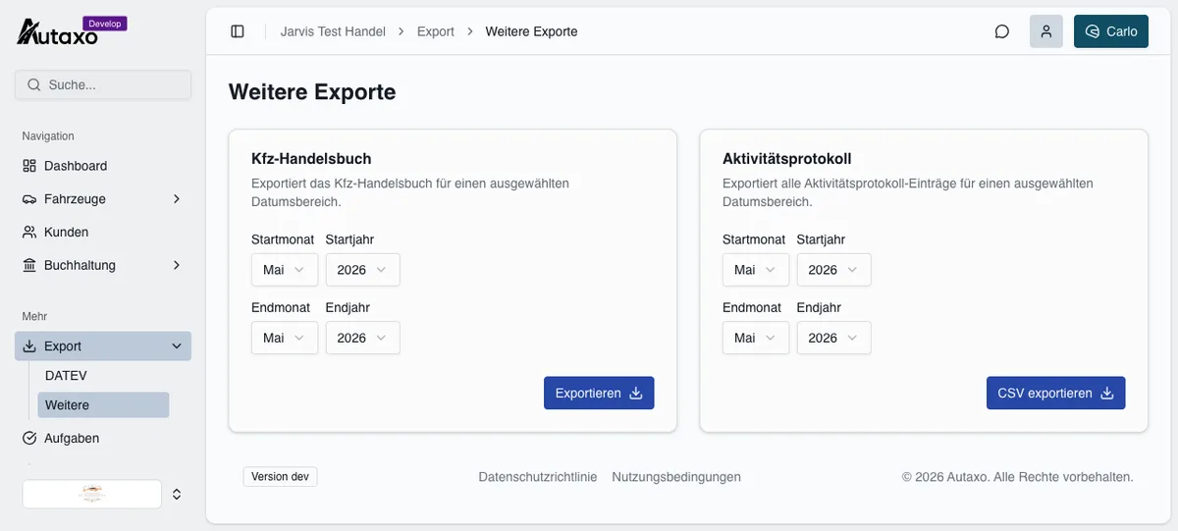Open the chat bubble icon in header

pyautogui.click(x=1002, y=31)
